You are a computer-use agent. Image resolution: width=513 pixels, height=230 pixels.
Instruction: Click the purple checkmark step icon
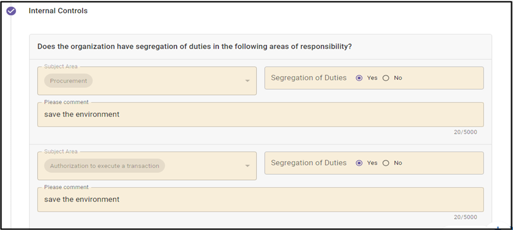tap(11, 11)
